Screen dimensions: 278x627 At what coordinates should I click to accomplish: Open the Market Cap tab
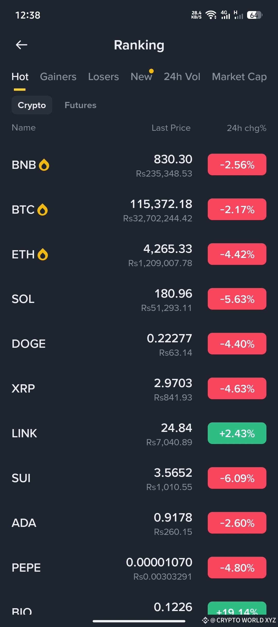coord(239,77)
